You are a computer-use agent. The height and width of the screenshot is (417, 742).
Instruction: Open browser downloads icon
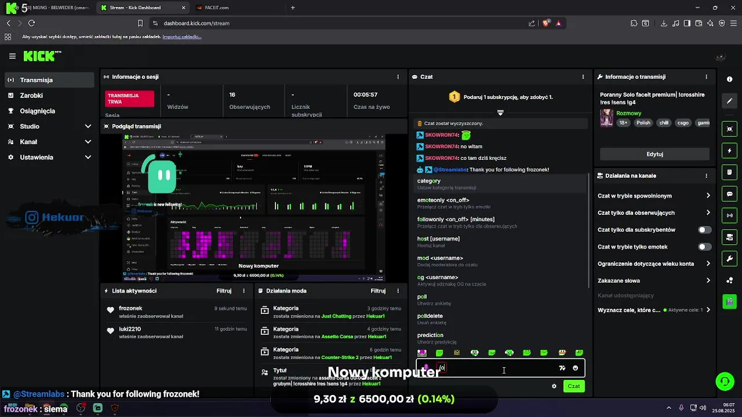click(664, 23)
